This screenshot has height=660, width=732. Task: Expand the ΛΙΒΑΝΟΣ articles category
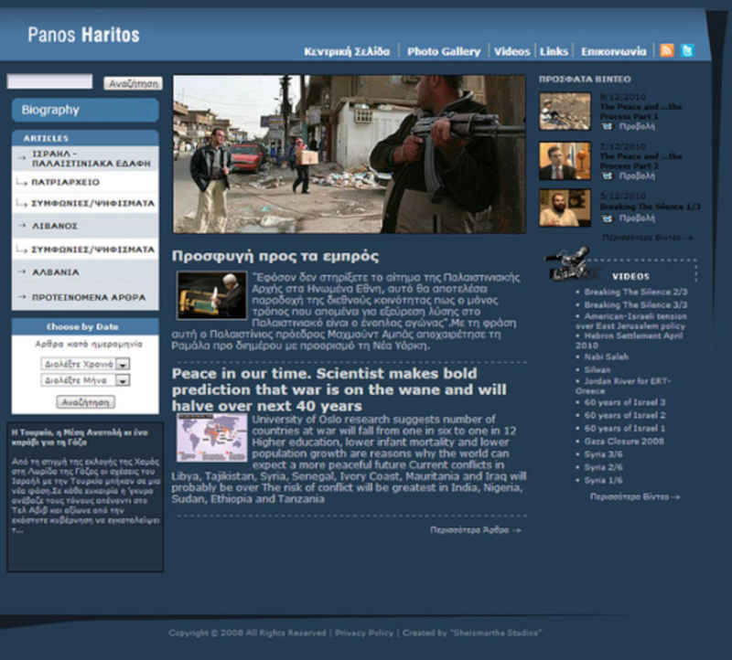coord(85,225)
